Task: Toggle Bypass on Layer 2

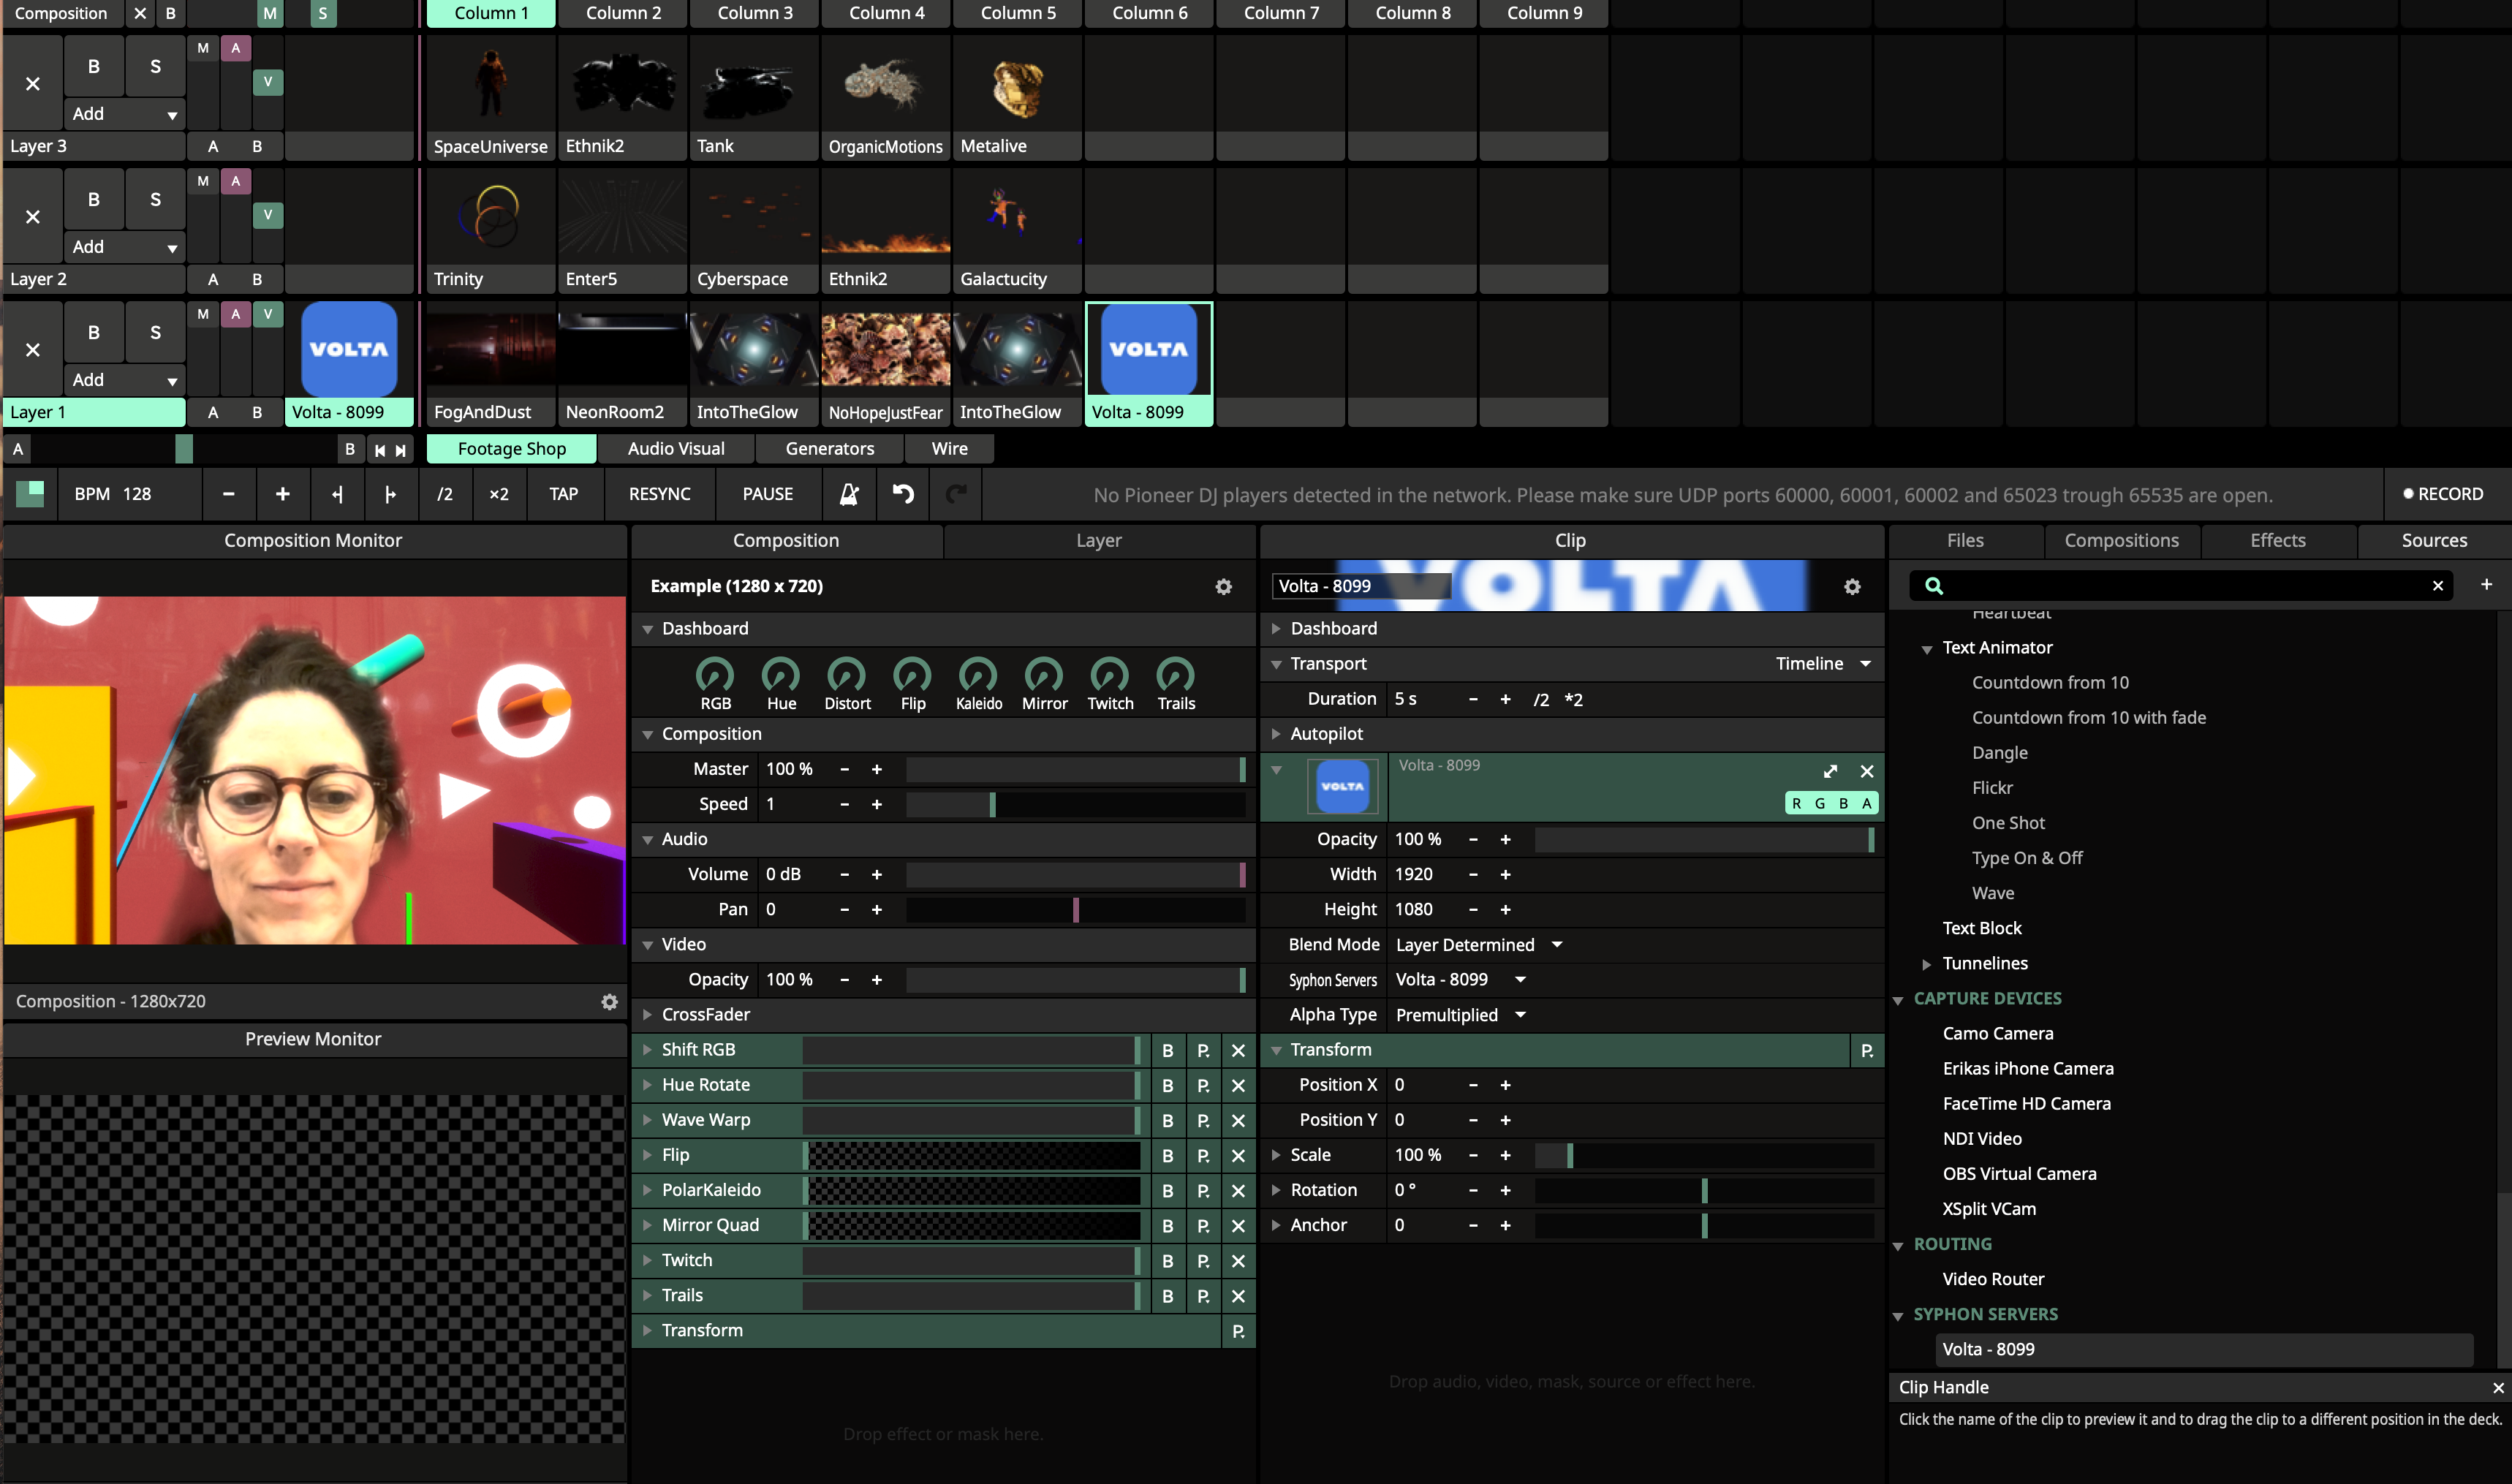Action: tap(94, 200)
